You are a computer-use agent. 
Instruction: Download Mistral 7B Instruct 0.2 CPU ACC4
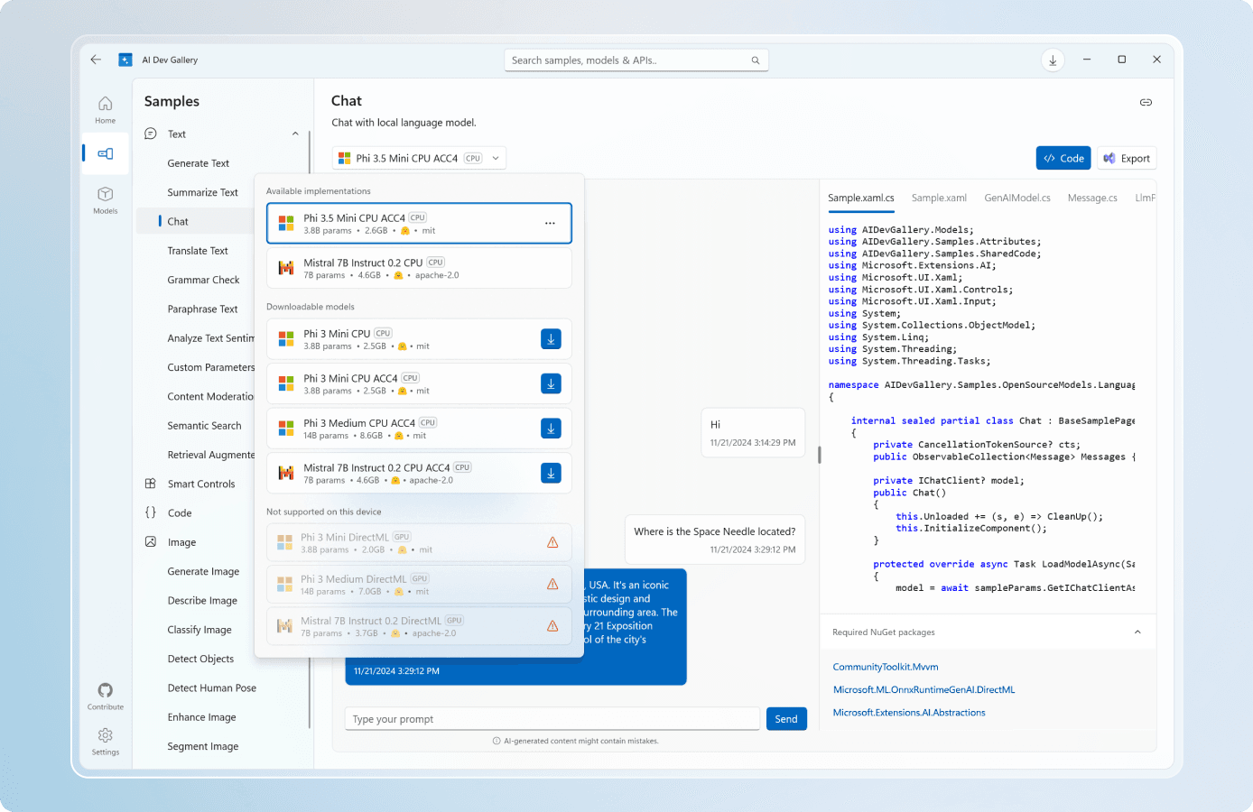(x=551, y=473)
